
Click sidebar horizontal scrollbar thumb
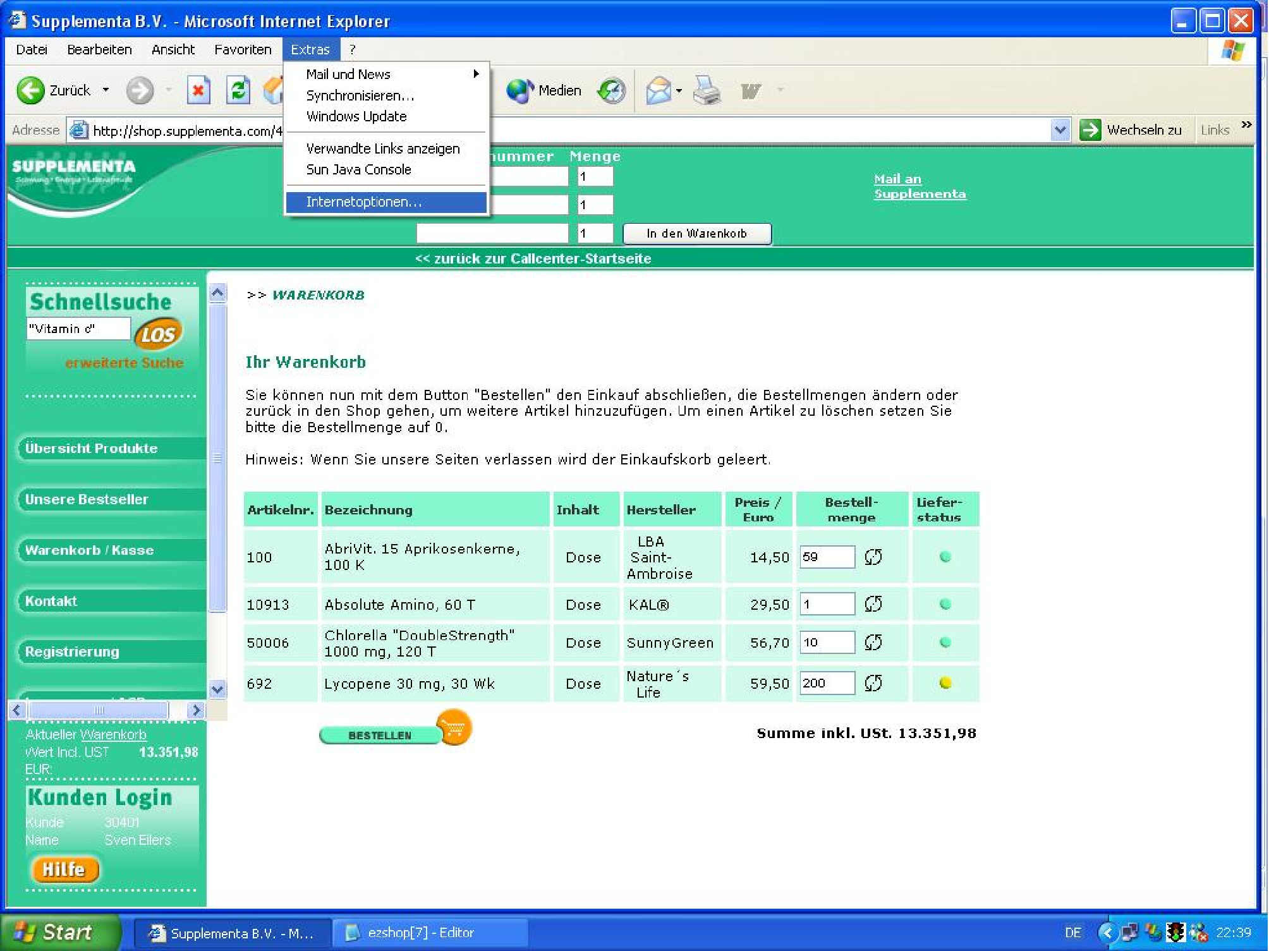[99, 710]
